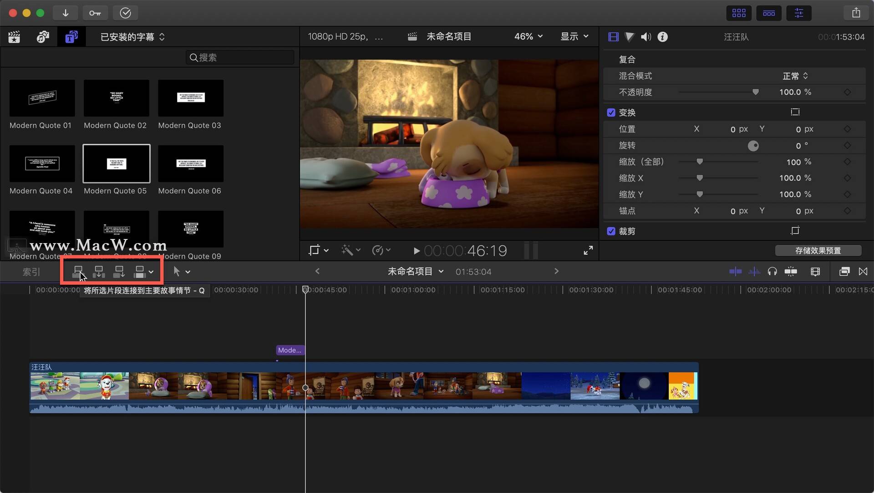Screen dimensions: 874x493
Task: Open the viewer display options menu
Action: [x=574, y=36]
